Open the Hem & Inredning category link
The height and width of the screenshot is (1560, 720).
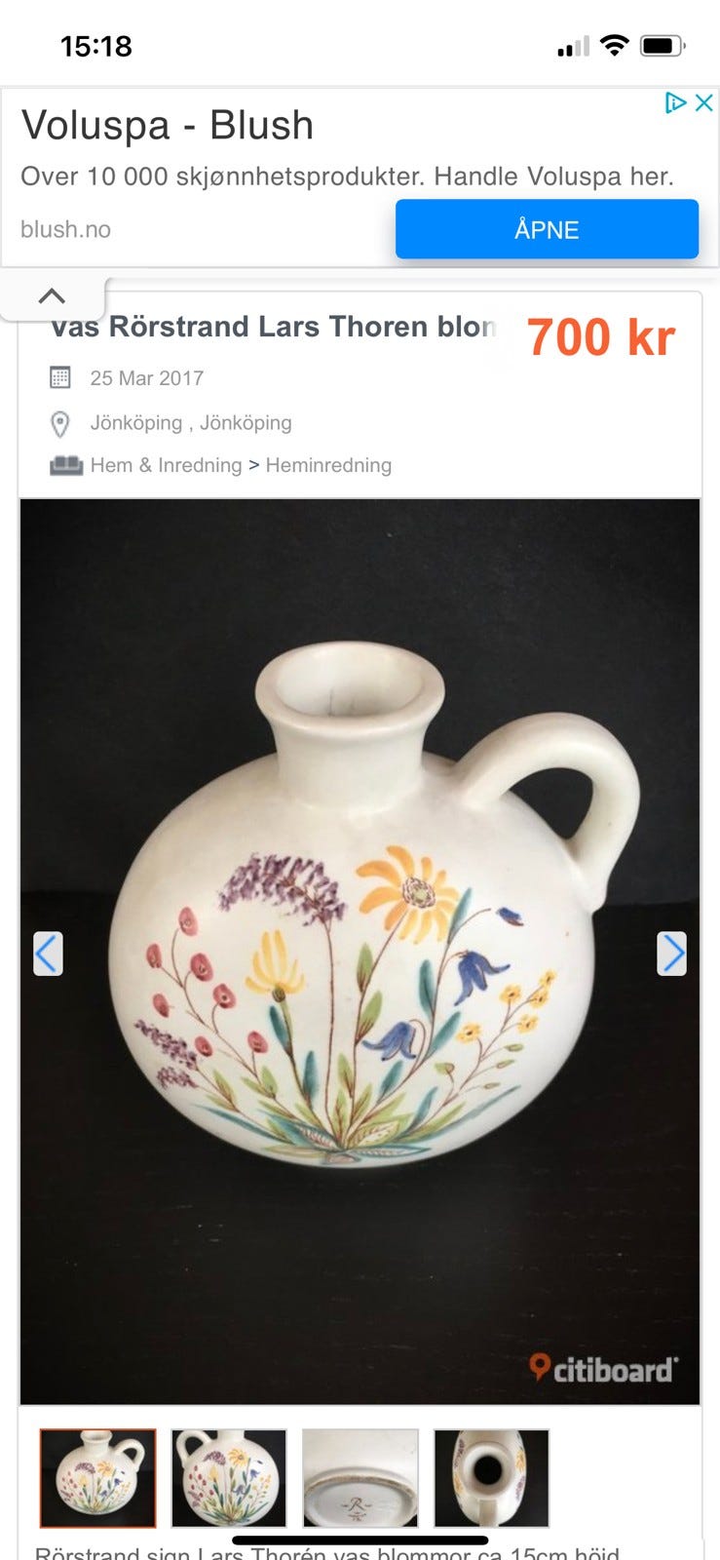point(166,465)
